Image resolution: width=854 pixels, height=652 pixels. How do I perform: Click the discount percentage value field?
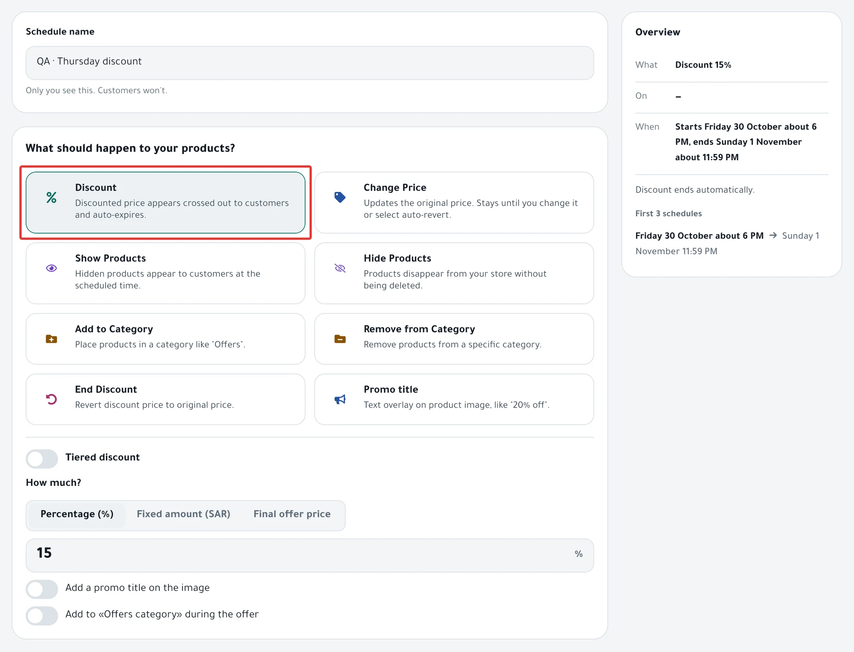pos(310,555)
